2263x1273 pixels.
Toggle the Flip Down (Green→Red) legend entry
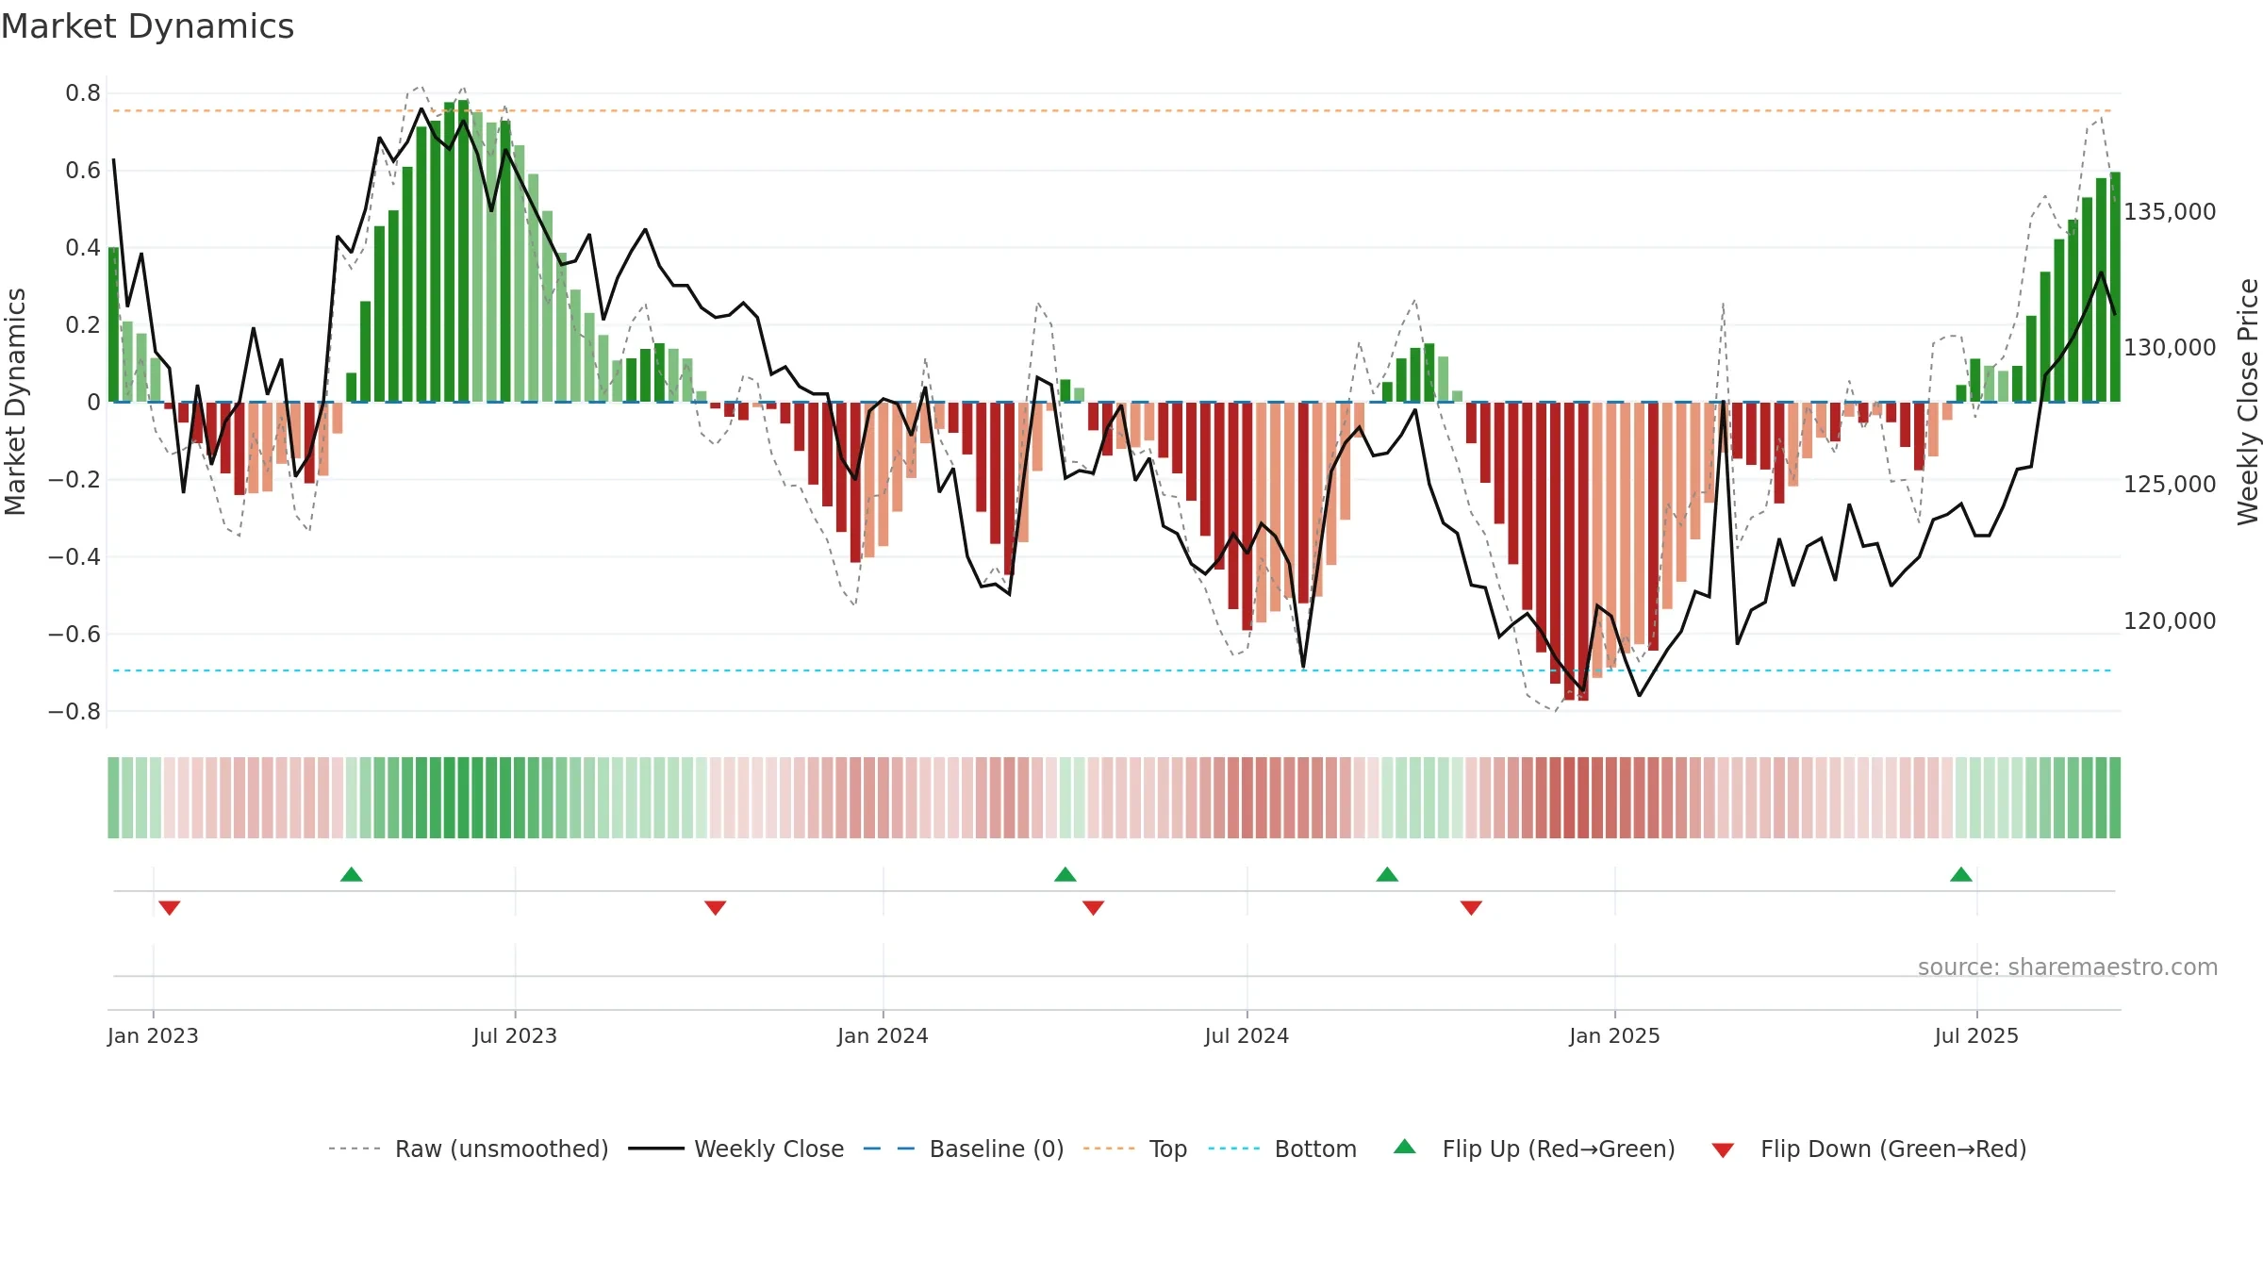click(x=1869, y=1149)
